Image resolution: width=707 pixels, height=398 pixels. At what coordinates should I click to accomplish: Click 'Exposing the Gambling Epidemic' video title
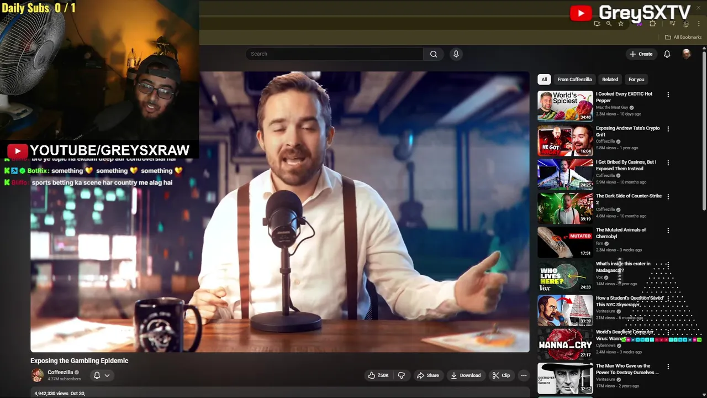coord(80,360)
